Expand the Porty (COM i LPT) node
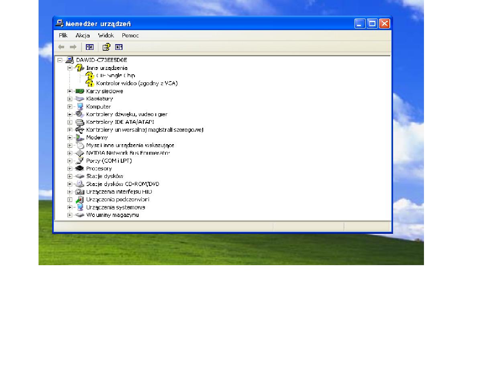489x370 pixels. [x=70, y=161]
